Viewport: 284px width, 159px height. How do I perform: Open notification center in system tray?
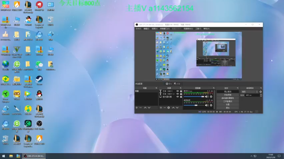[279, 156]
